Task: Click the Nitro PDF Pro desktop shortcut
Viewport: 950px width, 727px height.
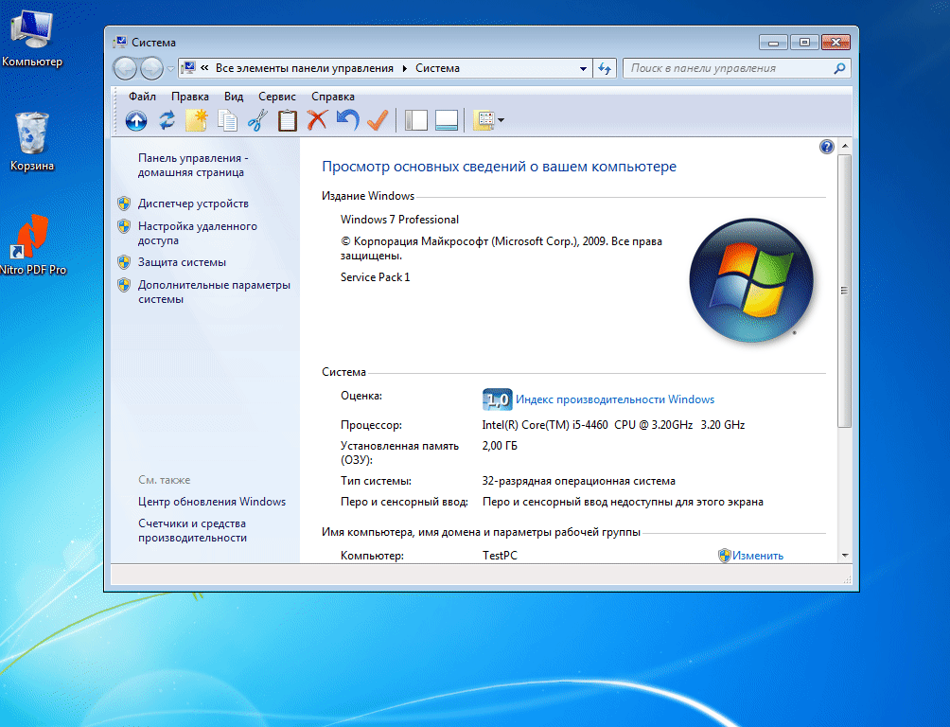Action: pyautogui.click(x=32, y=245)
